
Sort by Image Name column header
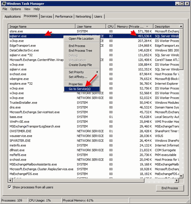coord(42,26)
